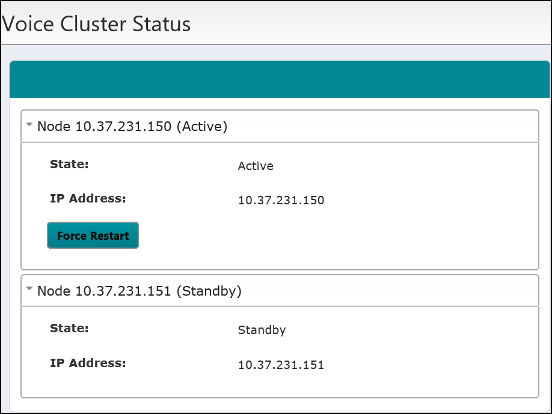The width and height of the screenshot is (552, 414).
Task: Click the teal banner bar above nodes
Action: (280, 79)
